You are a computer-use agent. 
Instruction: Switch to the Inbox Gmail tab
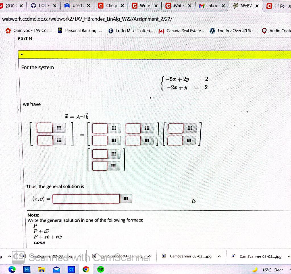(209, 6)
